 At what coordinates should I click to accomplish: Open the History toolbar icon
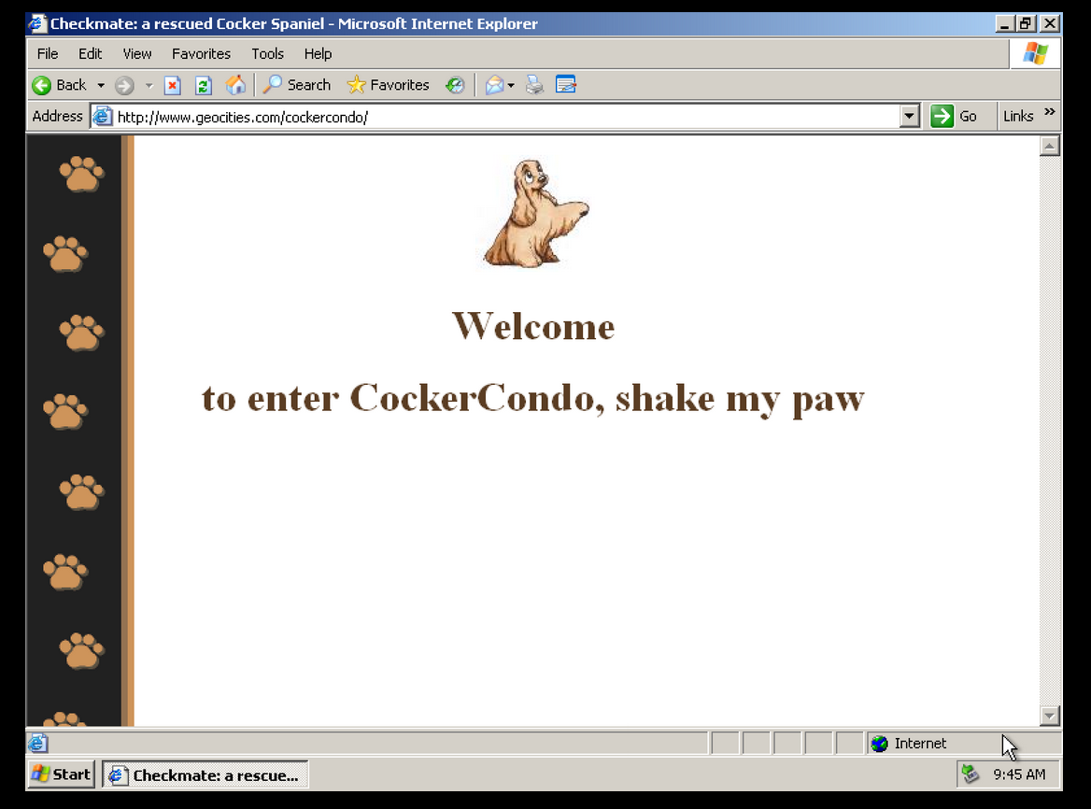tap(455, 85)
